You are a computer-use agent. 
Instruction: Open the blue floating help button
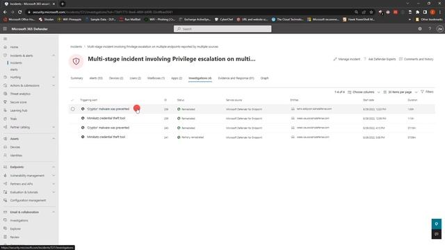(x=437, y=224)
